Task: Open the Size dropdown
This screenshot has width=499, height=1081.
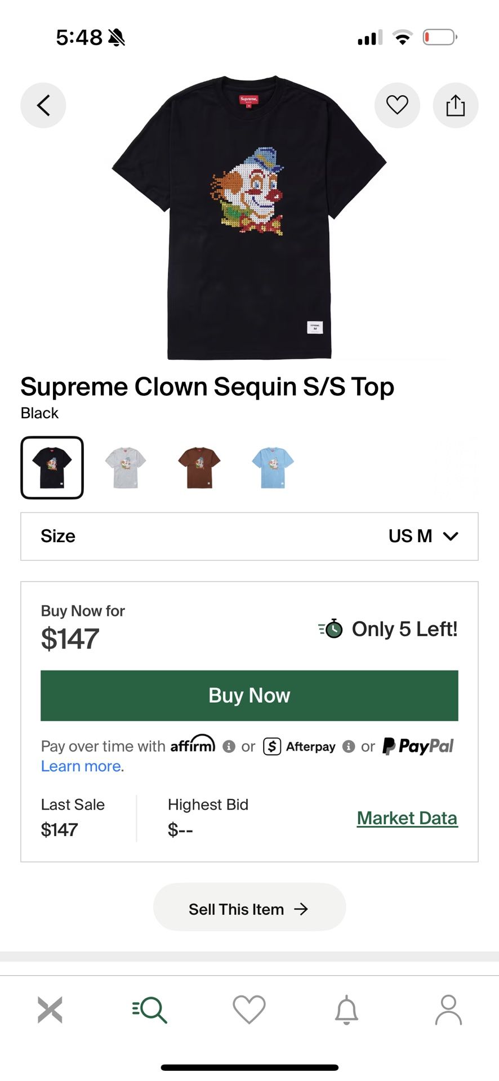Action: [249, 536]
